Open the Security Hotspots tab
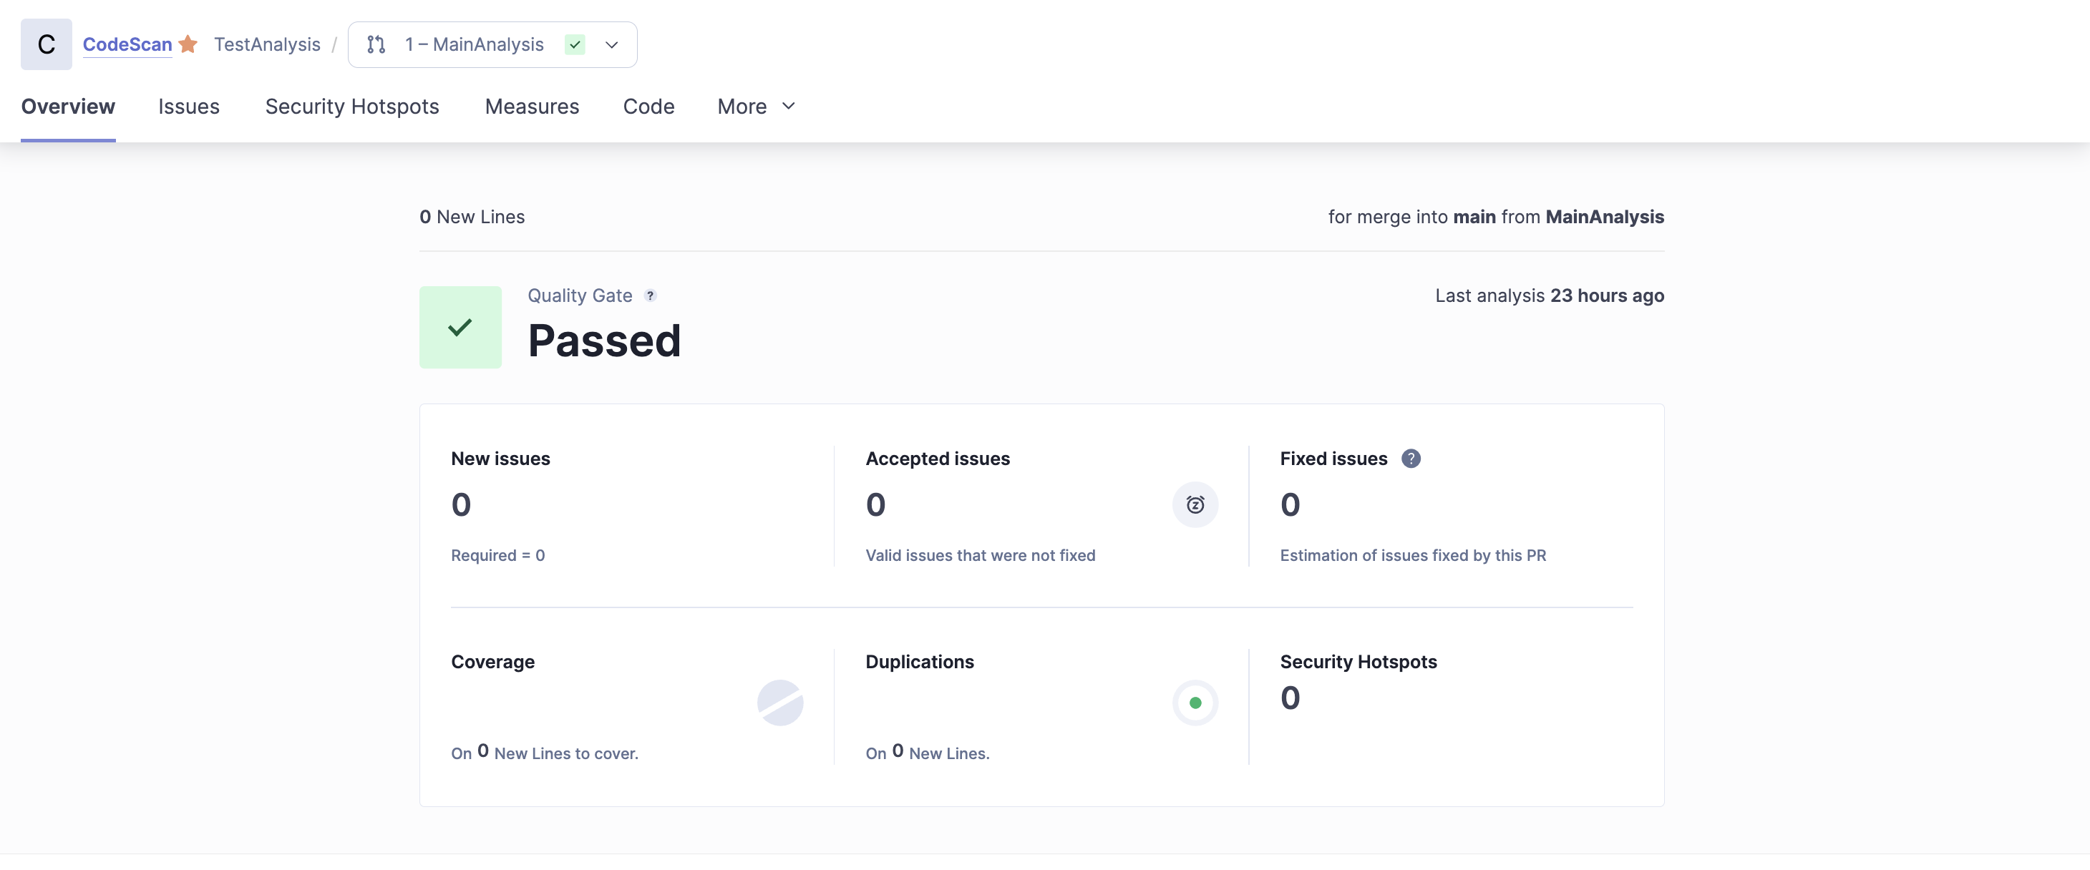 click(351, 106)
